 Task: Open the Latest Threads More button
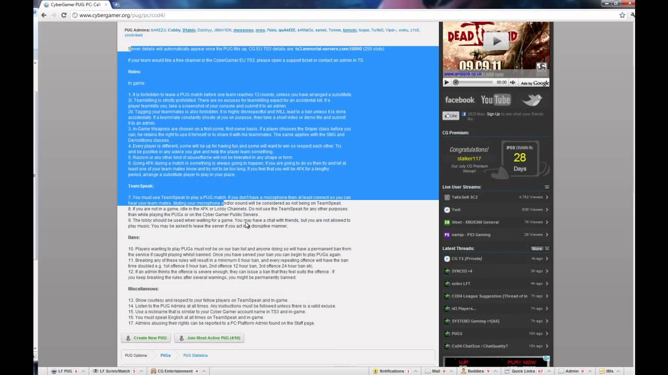536,248
